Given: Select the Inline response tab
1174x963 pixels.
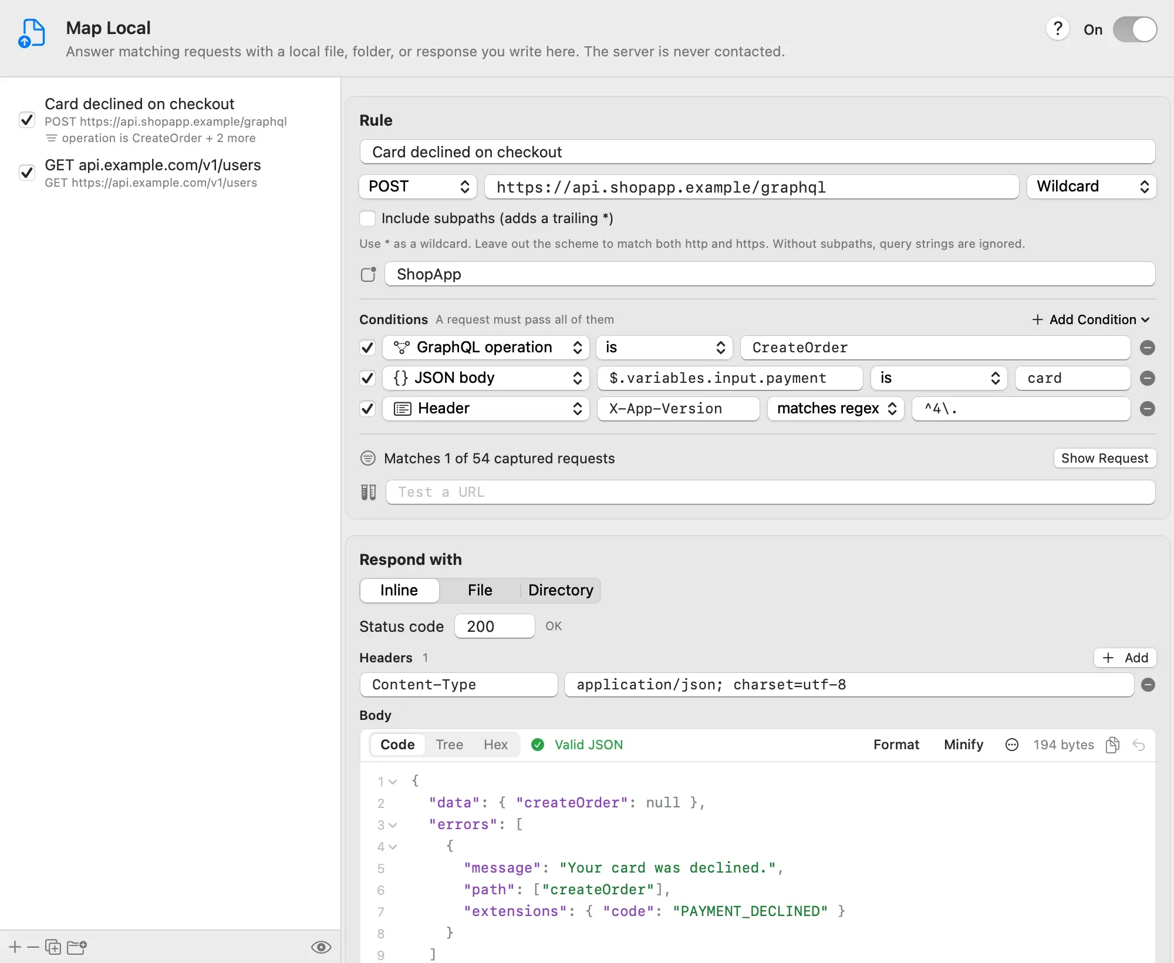Looking at the screenshot, I should click(x=399, y=591).
